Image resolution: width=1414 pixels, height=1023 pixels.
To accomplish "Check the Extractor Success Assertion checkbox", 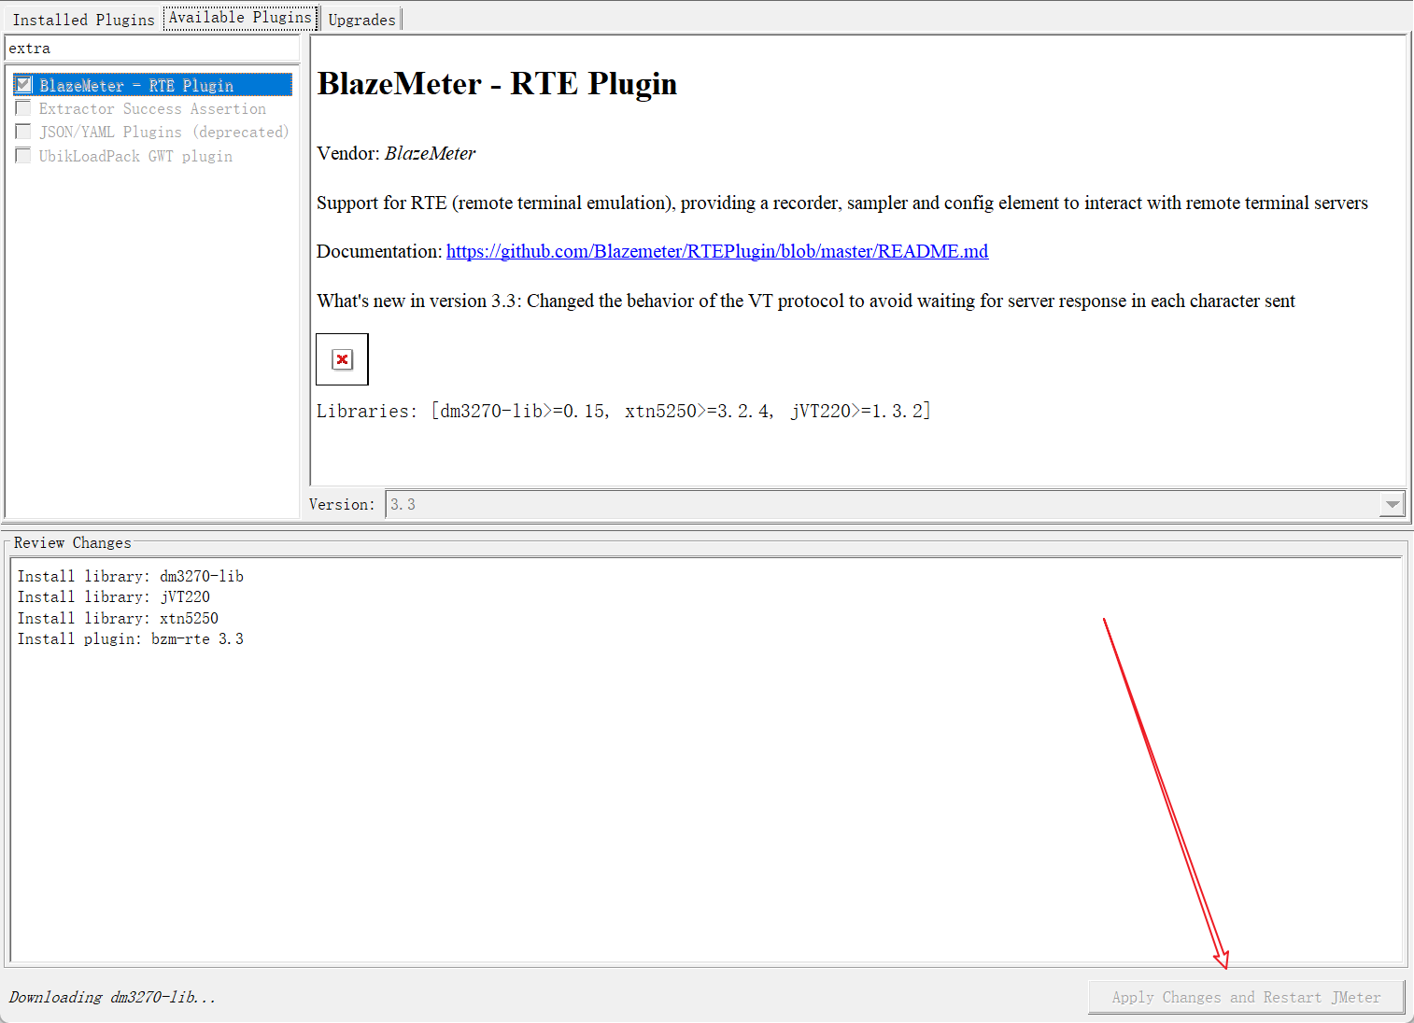I will [x=23, y=108].
